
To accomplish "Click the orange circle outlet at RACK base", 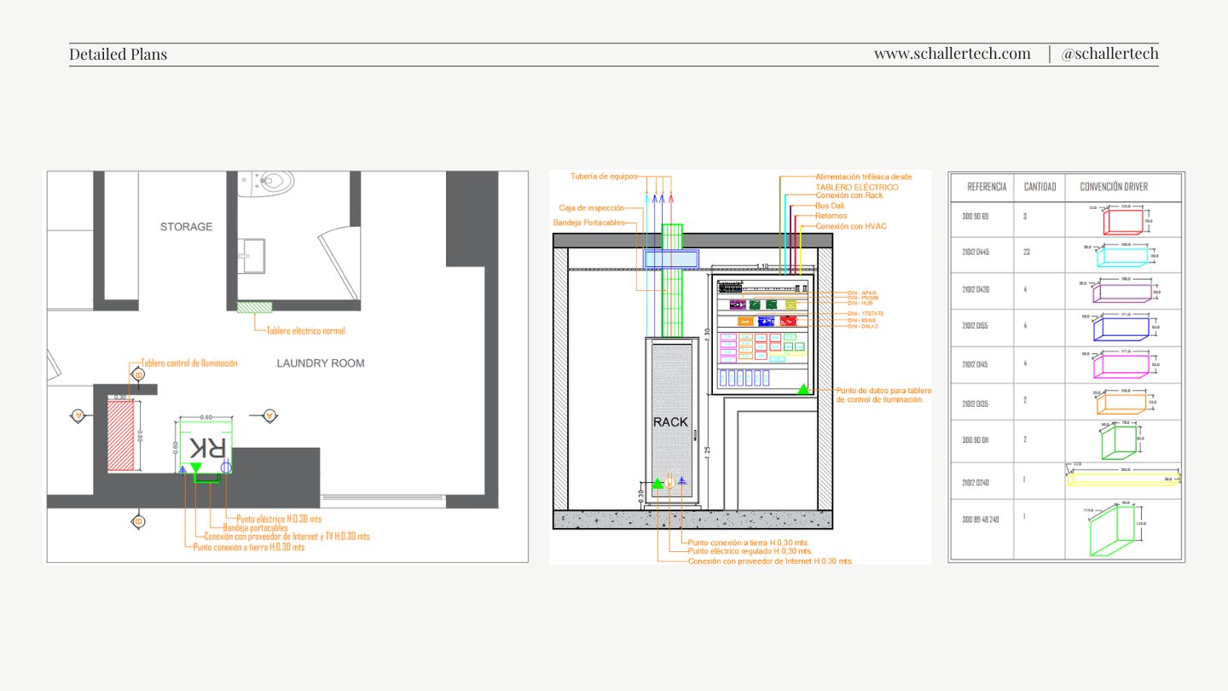I will pyautogui.click(x=670, y=483).
